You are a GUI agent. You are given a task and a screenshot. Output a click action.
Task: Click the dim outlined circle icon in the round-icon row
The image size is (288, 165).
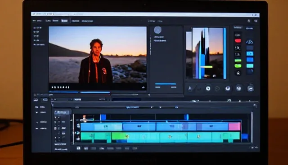(x=217, y=88)
